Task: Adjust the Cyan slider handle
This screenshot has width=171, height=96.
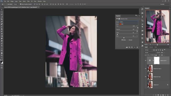Action: point(138,28)
